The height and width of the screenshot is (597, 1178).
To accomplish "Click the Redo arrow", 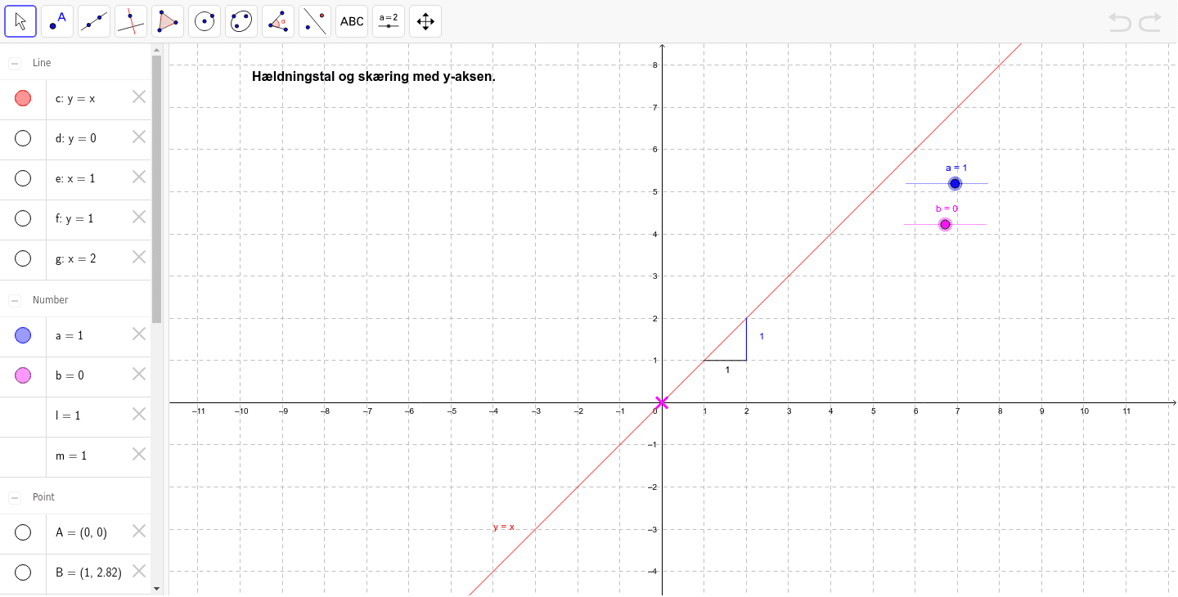I will 1150,22.
